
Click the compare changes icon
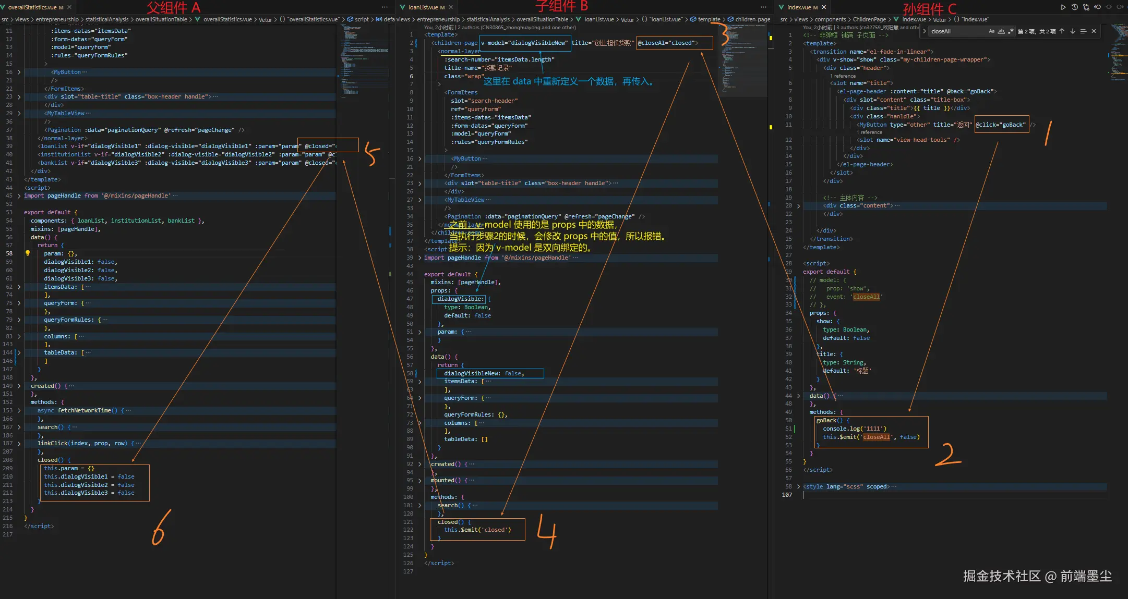[1086, 7]
